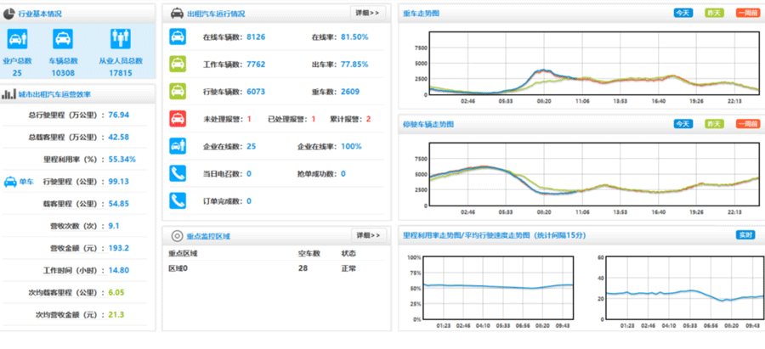Expand 详细>> in 重点监控区域 panel
Image resolution: width=765 pixels, height=349 pixels.
click(367, 234)
